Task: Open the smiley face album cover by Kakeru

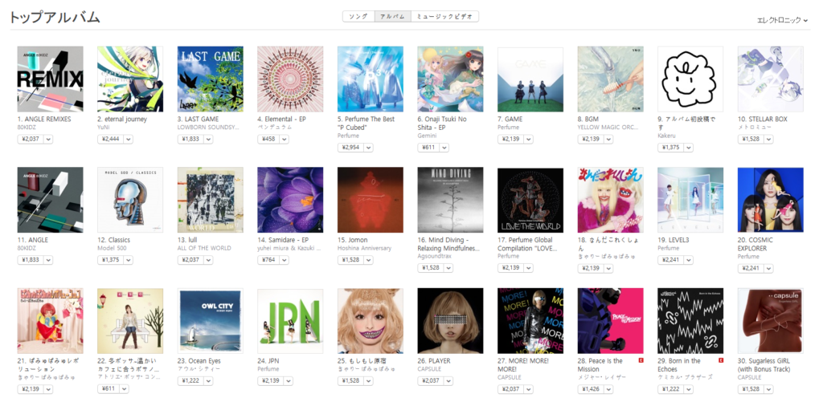Action: click(690, 79)
